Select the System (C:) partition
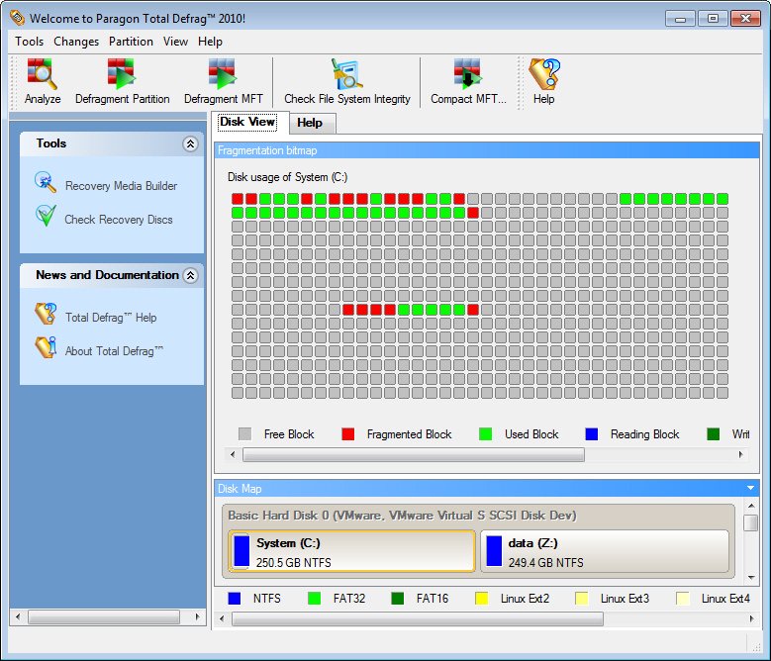Viewport: 771px width, 661px height. click(351, 552)
